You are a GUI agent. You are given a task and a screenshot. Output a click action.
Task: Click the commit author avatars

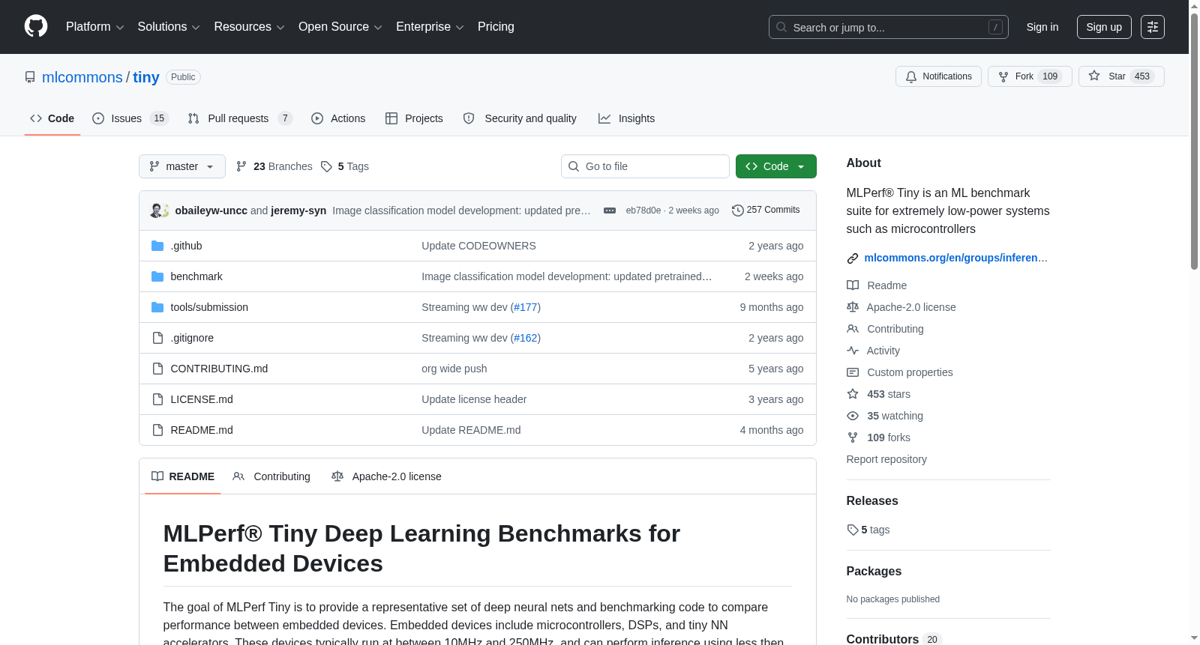pos(160,211)
